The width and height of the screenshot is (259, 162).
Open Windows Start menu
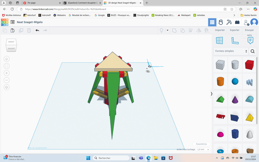click(x=88, y=158)
